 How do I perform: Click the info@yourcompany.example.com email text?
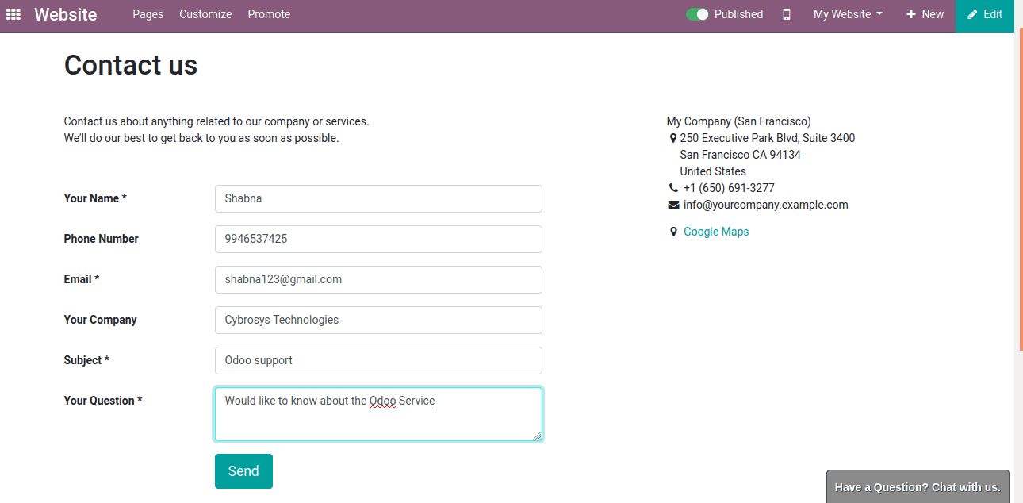tap(766, 205)
